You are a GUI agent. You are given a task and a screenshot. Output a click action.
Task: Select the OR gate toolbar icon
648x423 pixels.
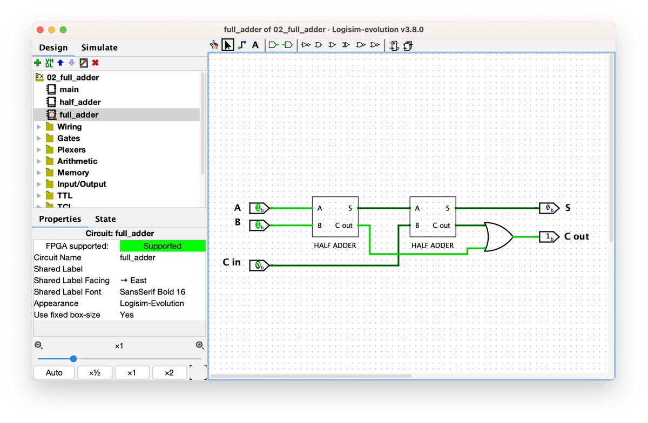click(333, 45)
